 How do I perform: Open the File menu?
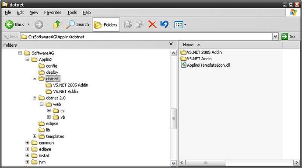[8, 13]
